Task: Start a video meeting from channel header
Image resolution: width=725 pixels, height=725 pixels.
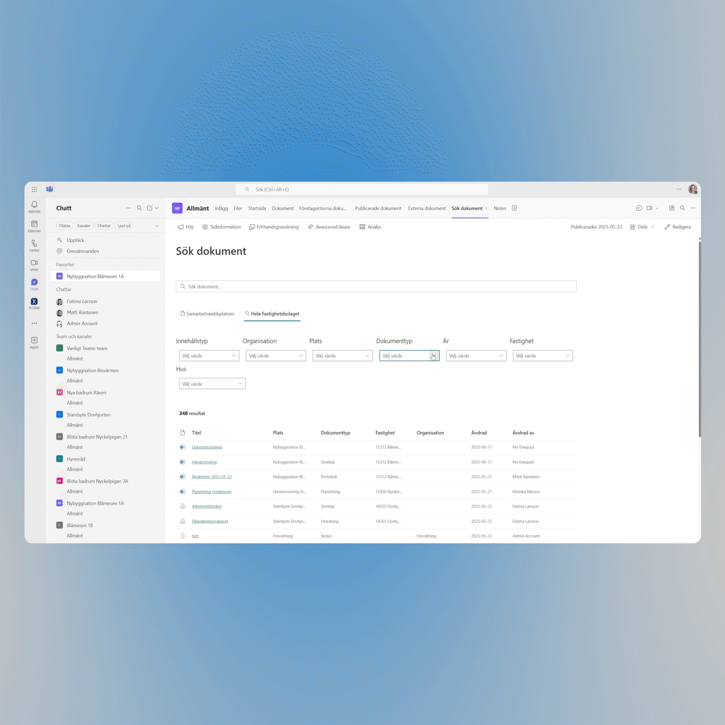Action: (x=650, y=208)
